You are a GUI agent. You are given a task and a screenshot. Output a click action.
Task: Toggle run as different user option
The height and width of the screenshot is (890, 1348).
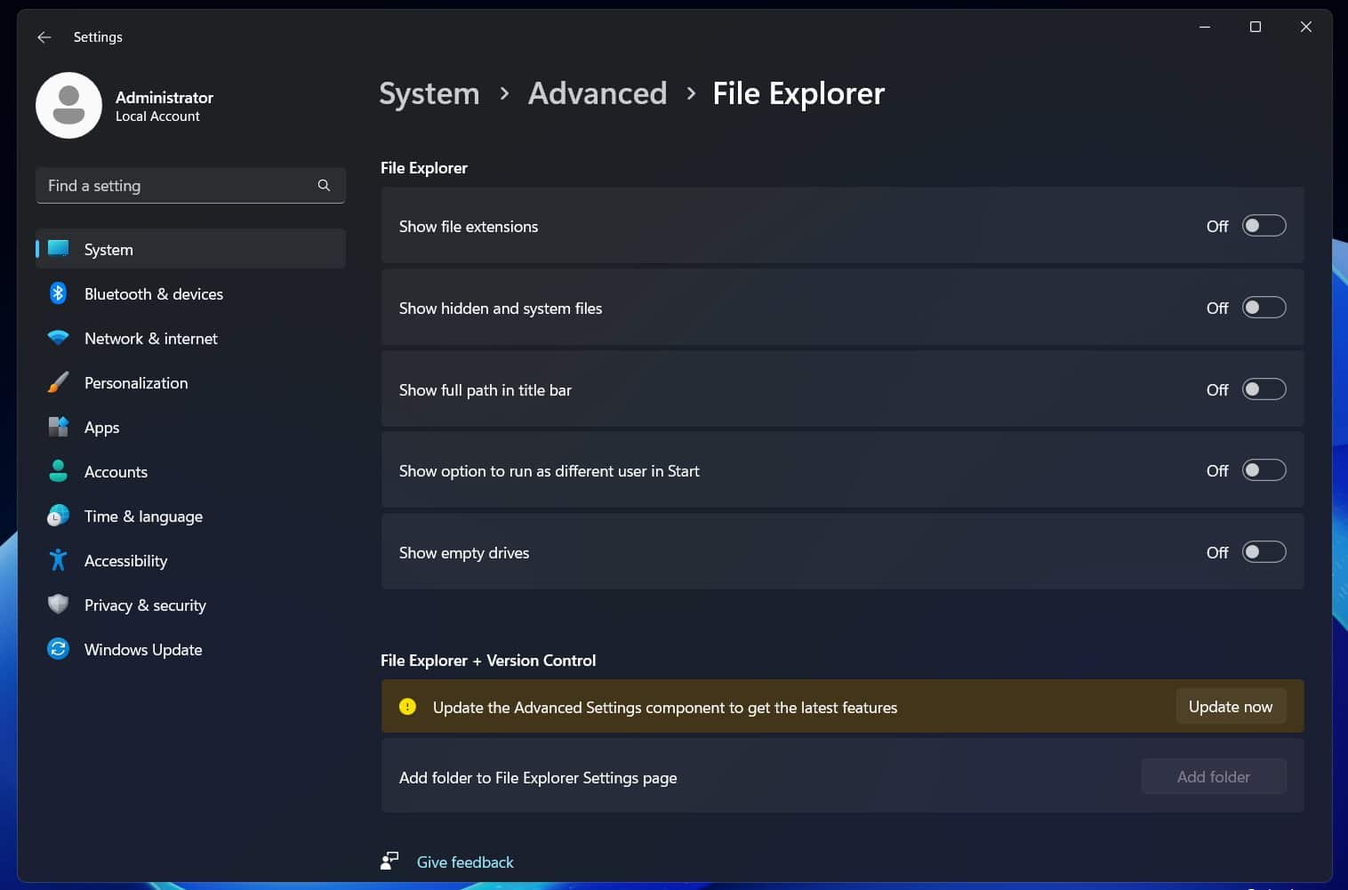tap(1263, 470)
